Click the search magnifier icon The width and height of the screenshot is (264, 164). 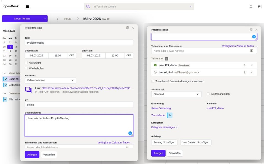pyautogui.click(x=88, y=6)
